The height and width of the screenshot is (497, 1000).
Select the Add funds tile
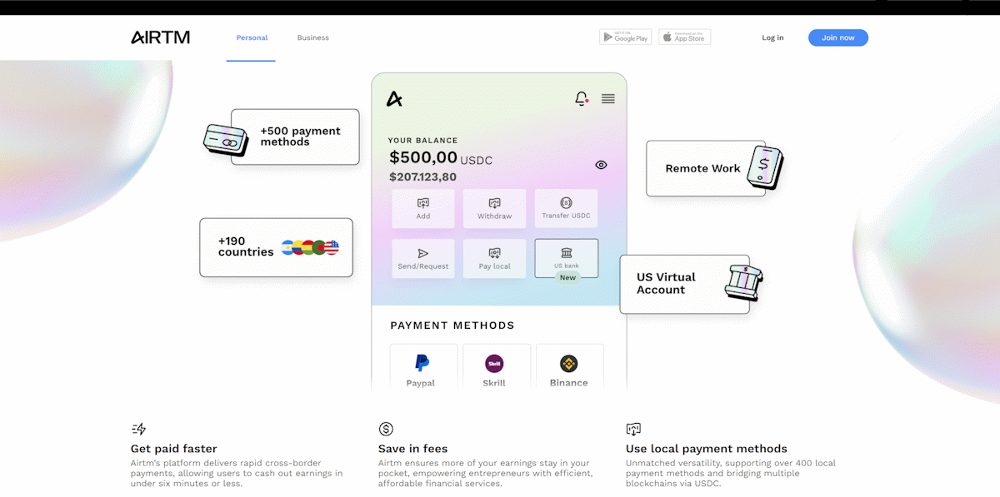pyautogui.click(x=423, y=208)
